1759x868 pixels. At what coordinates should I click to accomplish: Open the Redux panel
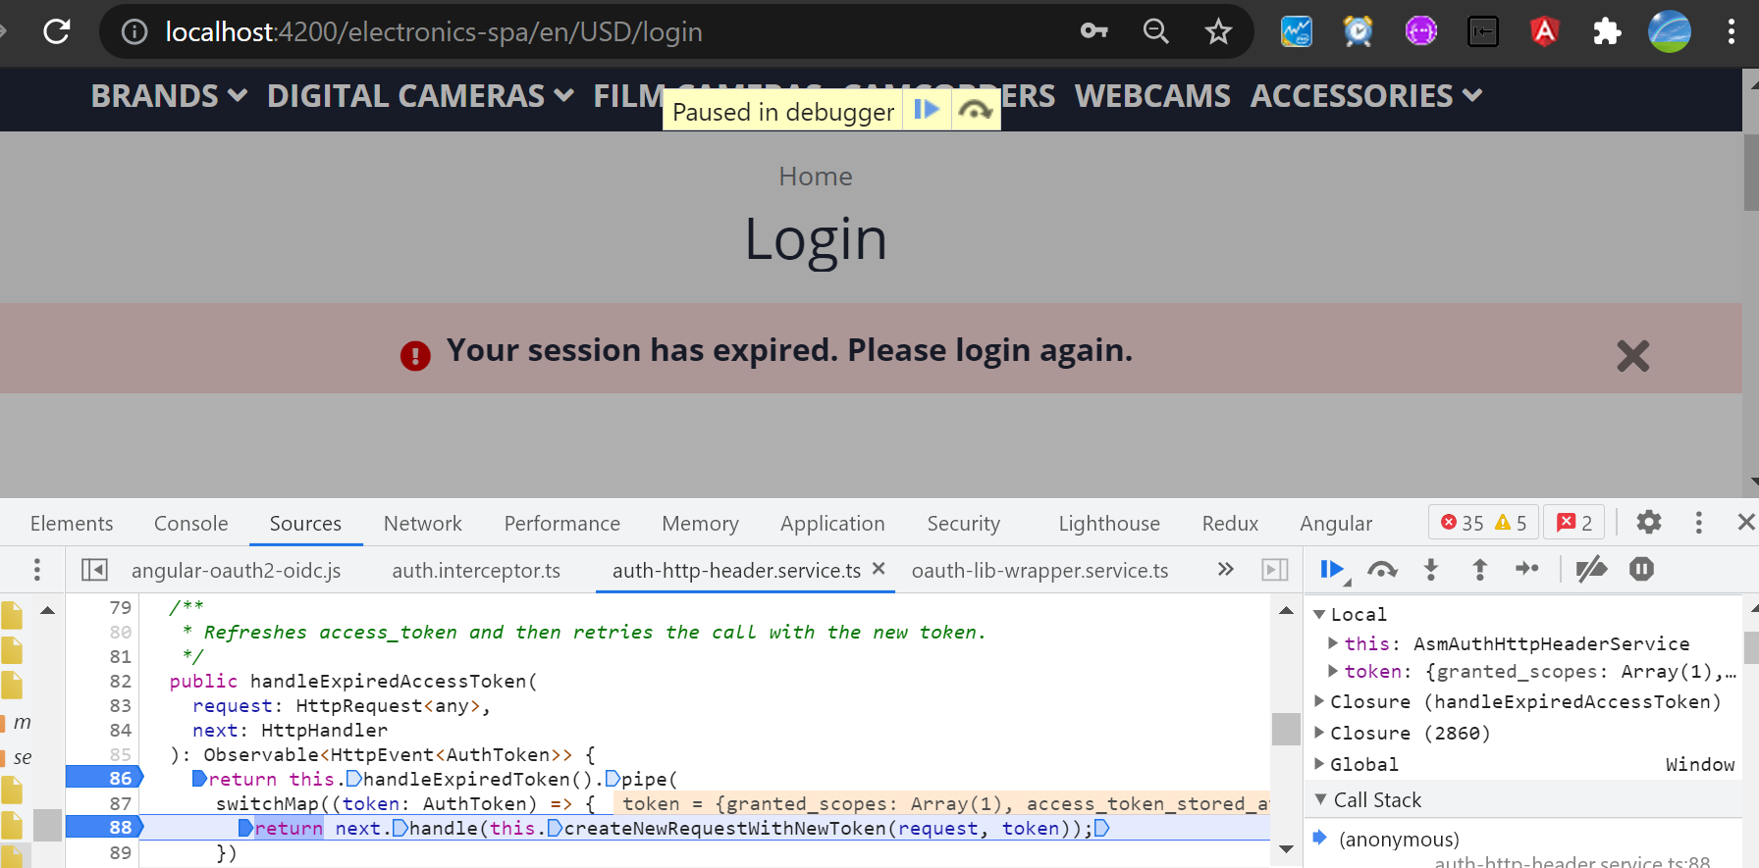click(x=1230, y=524)
